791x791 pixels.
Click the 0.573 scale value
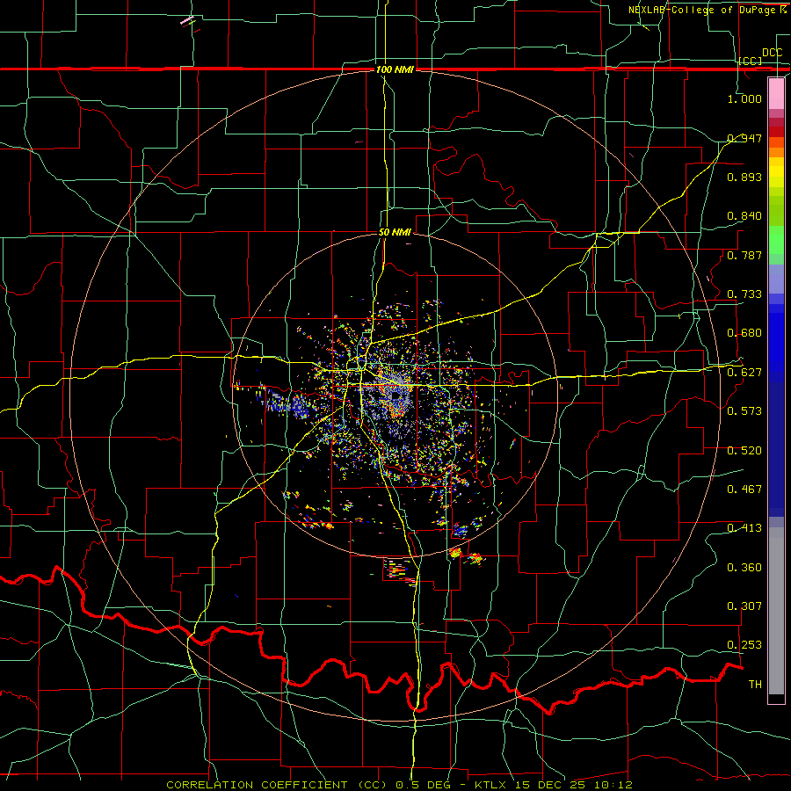click(744, 410)
